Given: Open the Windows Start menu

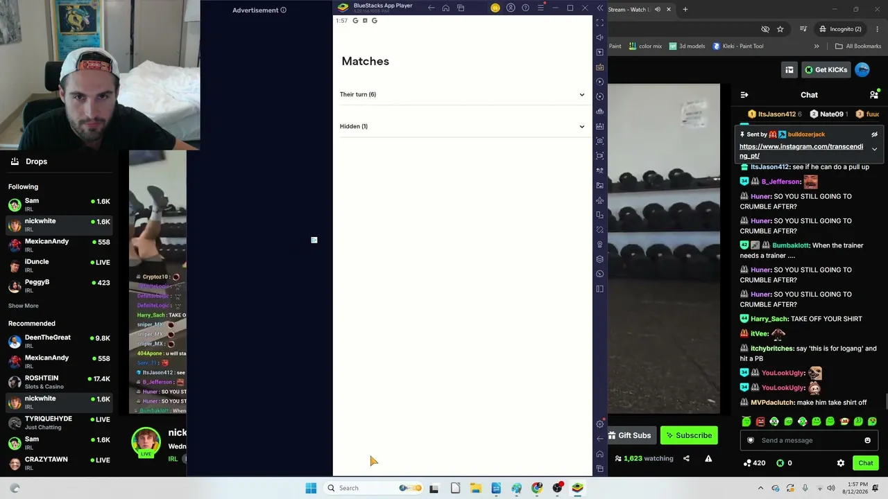Looking at the screenshot, I should coord(311,488).
